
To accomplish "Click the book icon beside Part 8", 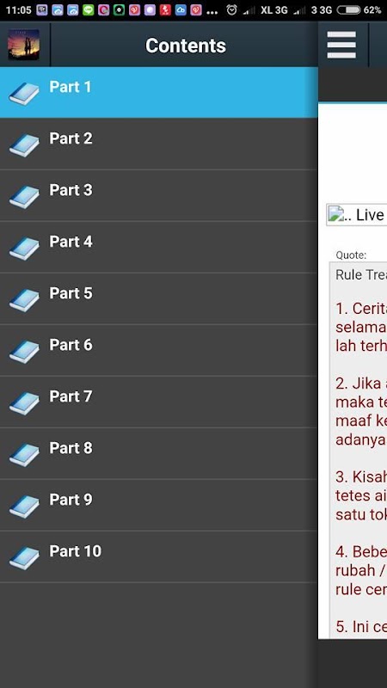I will point(24,454).
